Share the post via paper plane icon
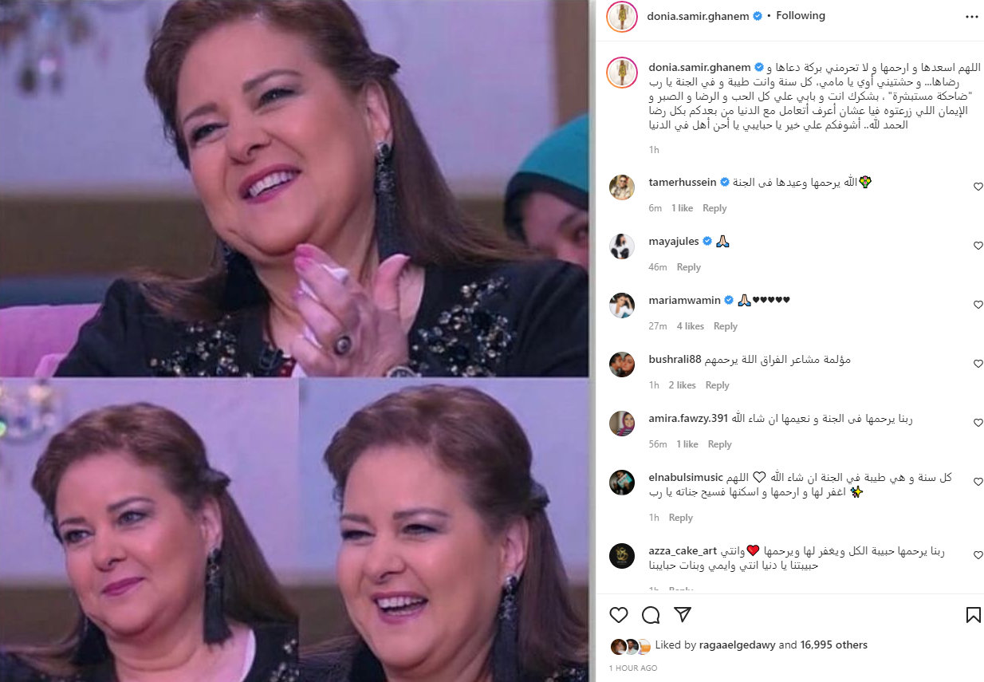Viewport: 984px width, 682px height. tap(683, 614)
